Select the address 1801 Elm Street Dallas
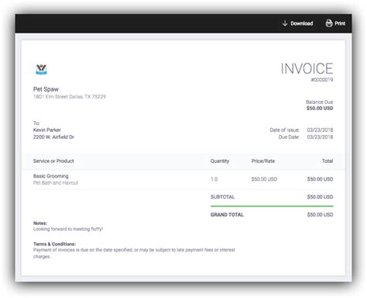This screenshot has width=367, height=298. (70, 97)
